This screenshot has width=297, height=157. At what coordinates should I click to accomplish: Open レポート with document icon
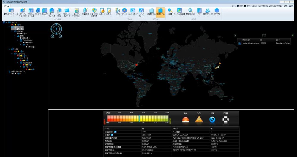point(109,12)
